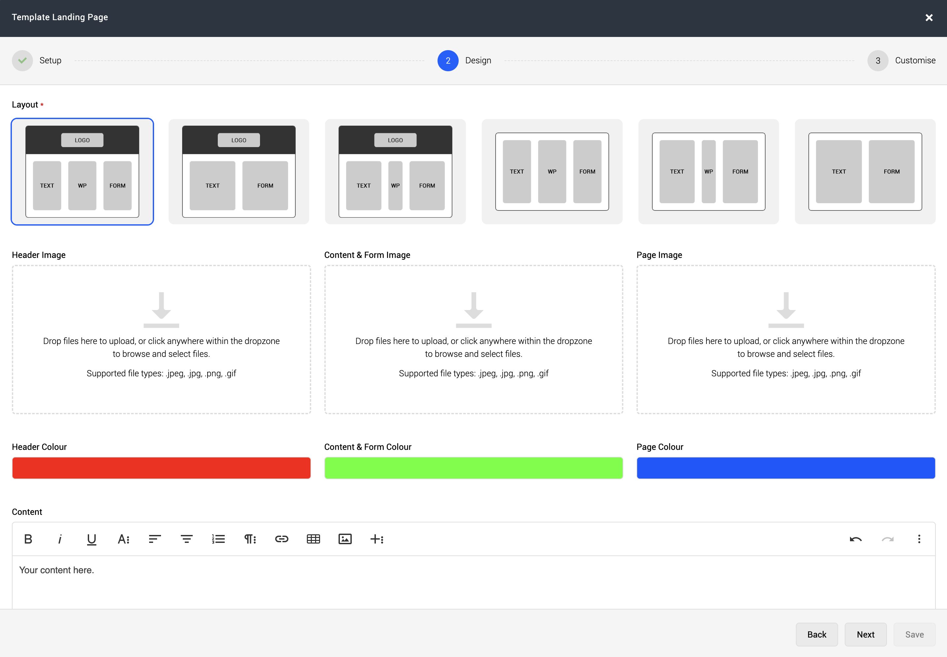Select the logo layout with Text, WP, Form
The height and width of the screenshot is (657, 947).
point(82,172)
